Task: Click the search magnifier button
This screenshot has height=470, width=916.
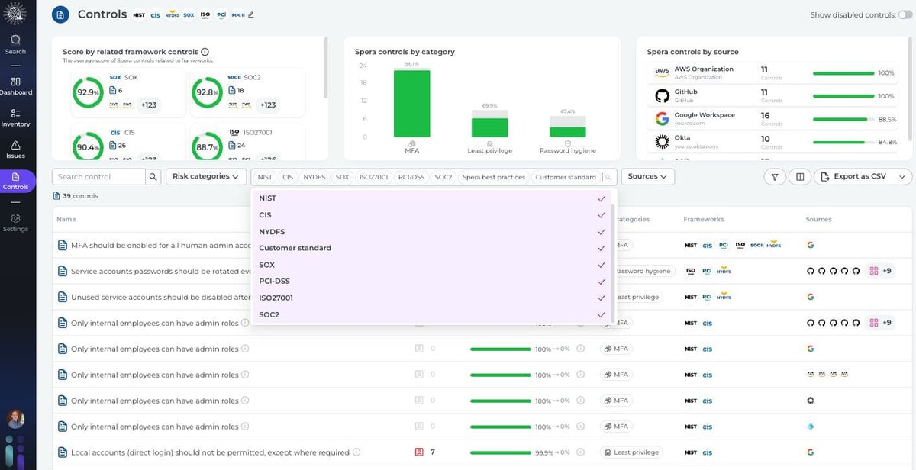Action: 153,177
